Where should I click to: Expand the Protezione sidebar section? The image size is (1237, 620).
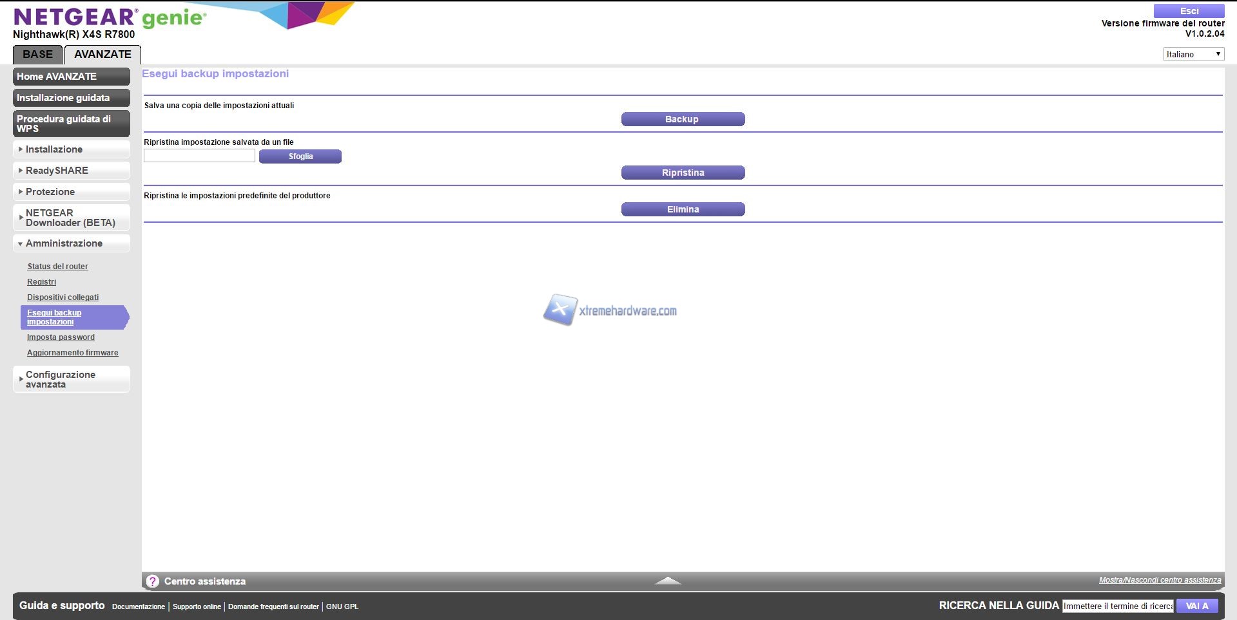point(71,192)
